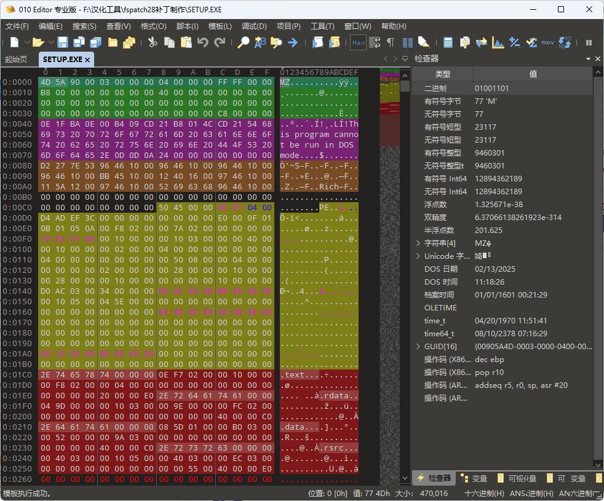Open the 模板(L) menu
The height and width of the screenshot is (501, 604).
(220, 26)
